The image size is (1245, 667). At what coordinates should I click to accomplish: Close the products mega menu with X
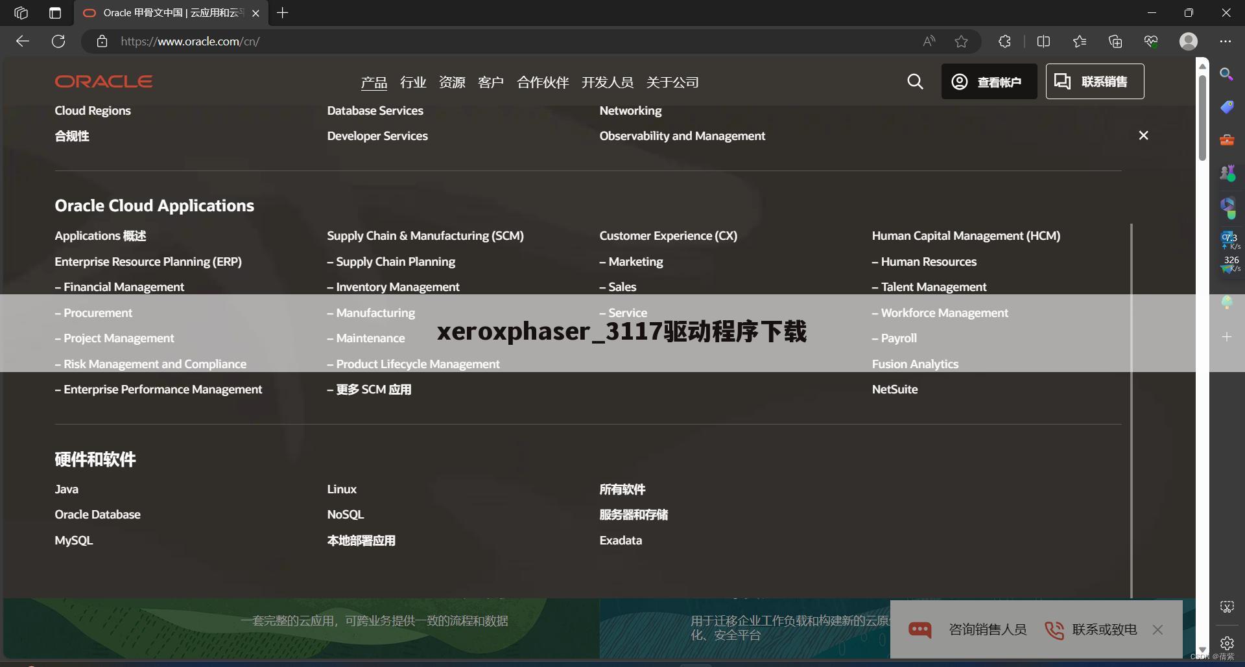click(1143, 135)
